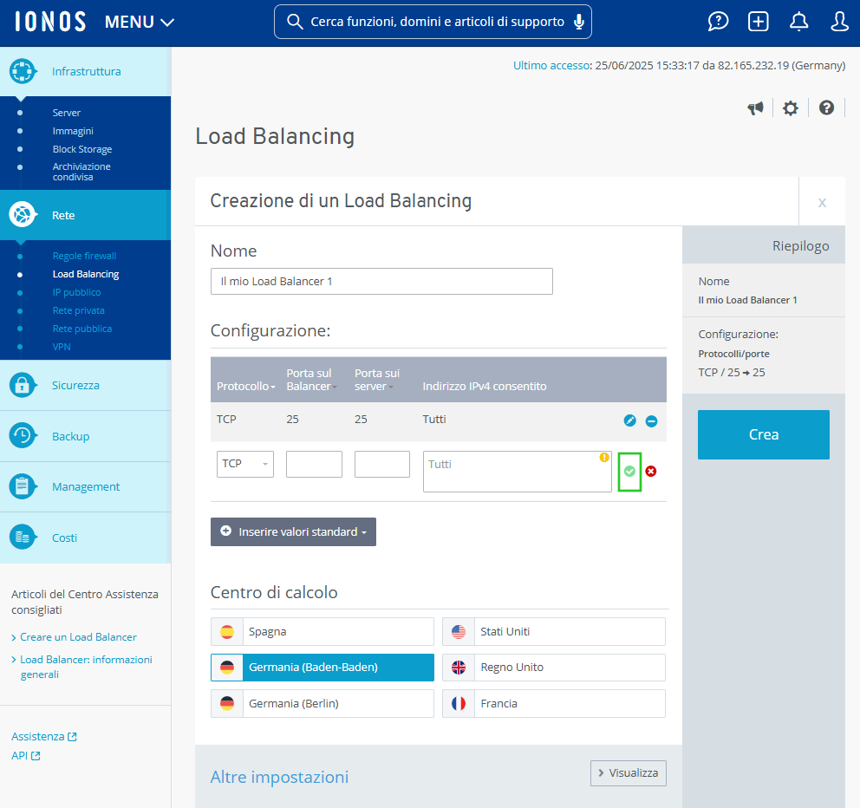This screenshot has width=860, height=808.
Task: Click the Infrastruttura section icon
Action: 23,71
